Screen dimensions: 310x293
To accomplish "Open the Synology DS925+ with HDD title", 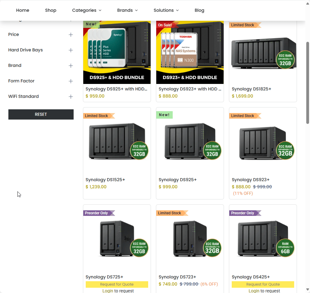I will (116, 89).
